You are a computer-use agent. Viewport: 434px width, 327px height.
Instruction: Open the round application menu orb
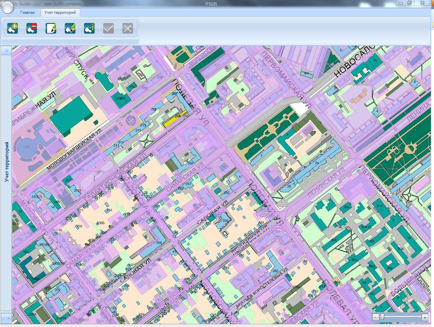pyautogui.click(x=7, y=7)
